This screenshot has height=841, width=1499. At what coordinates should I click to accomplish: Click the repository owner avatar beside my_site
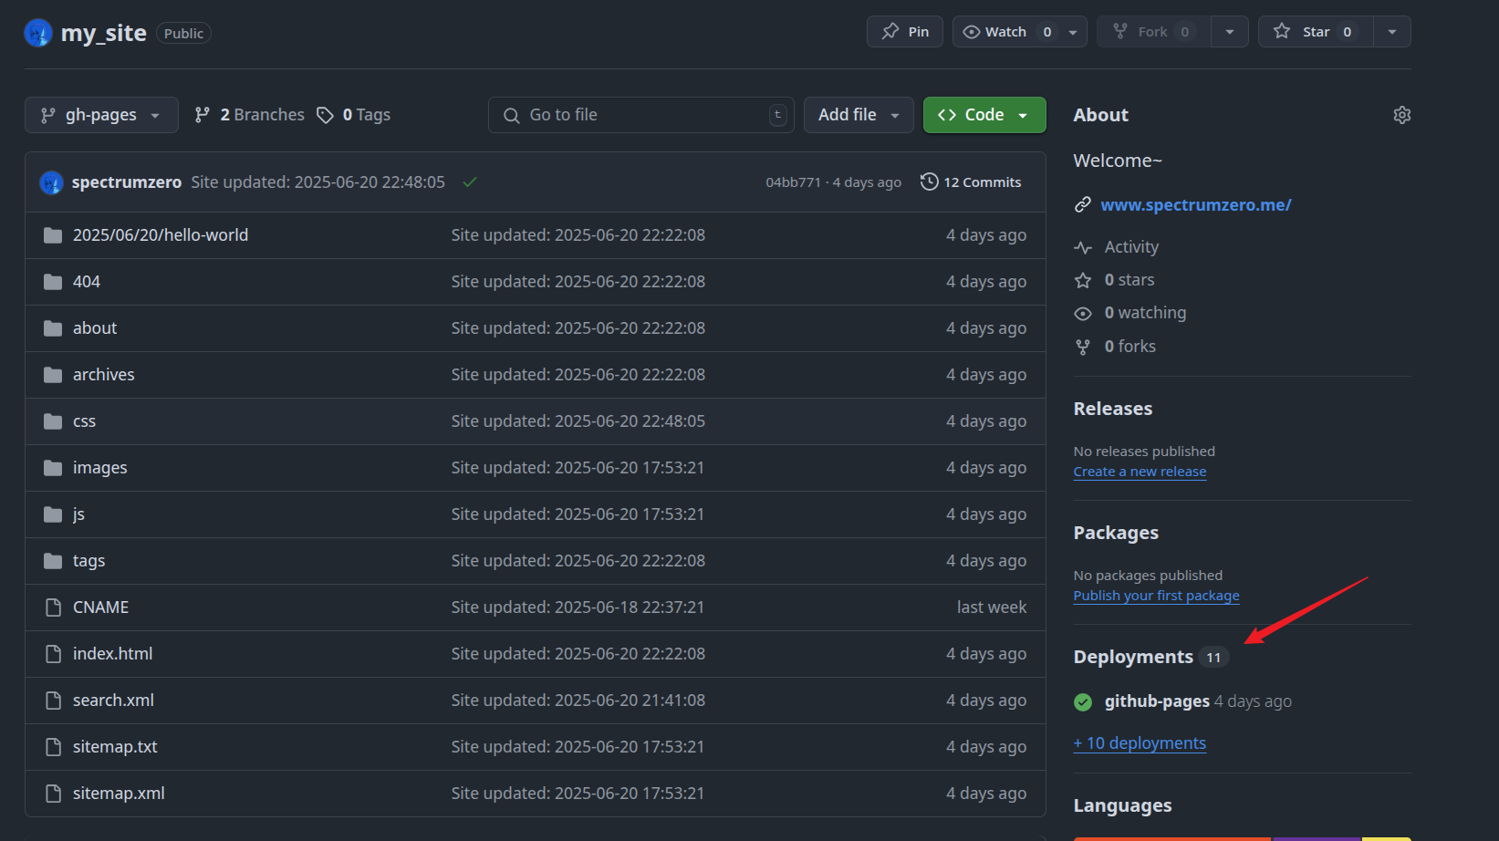(38, 33)
